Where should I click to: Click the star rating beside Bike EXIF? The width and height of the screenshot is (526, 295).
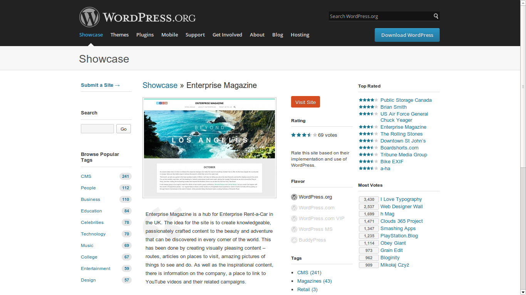[369, 162]
